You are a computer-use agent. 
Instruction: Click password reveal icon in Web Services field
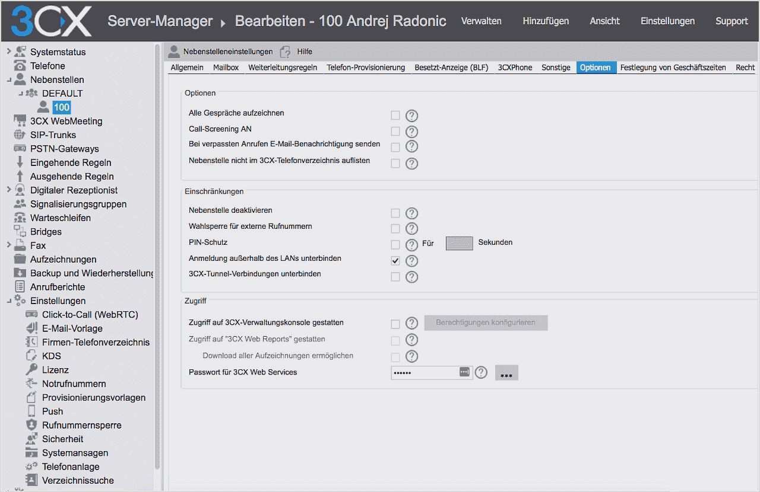pos(464,372)
